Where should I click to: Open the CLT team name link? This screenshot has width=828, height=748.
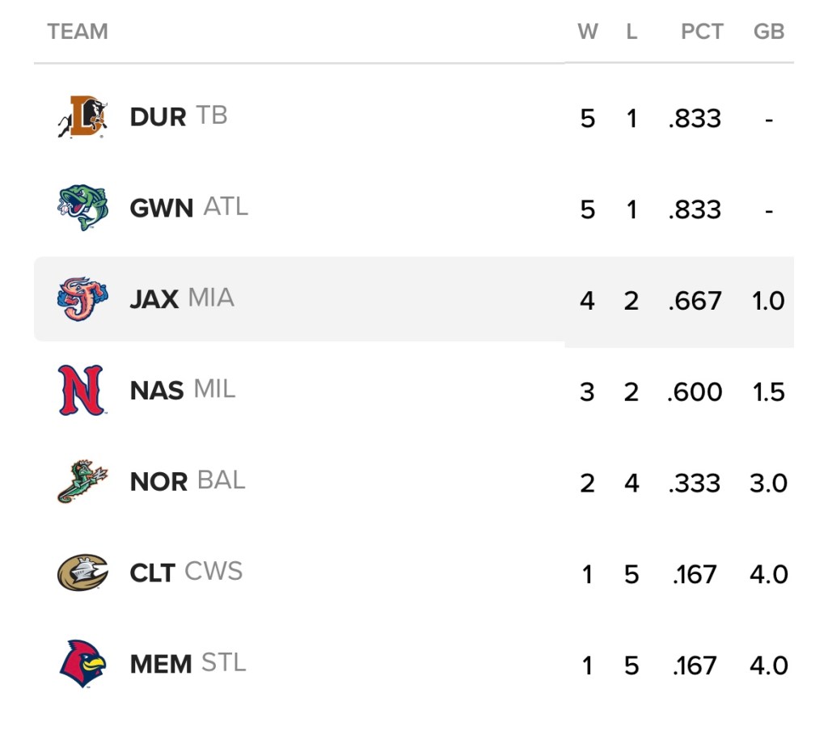152,573
